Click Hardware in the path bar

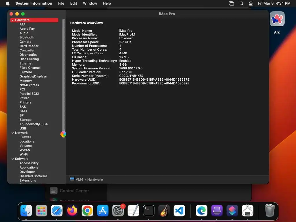click(x=95, y=179)
